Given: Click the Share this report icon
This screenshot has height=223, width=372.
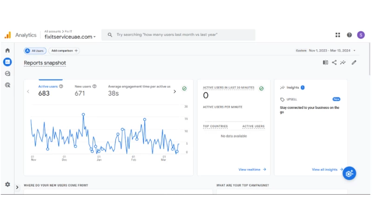Looking at the screenshot, I should 334,63.
